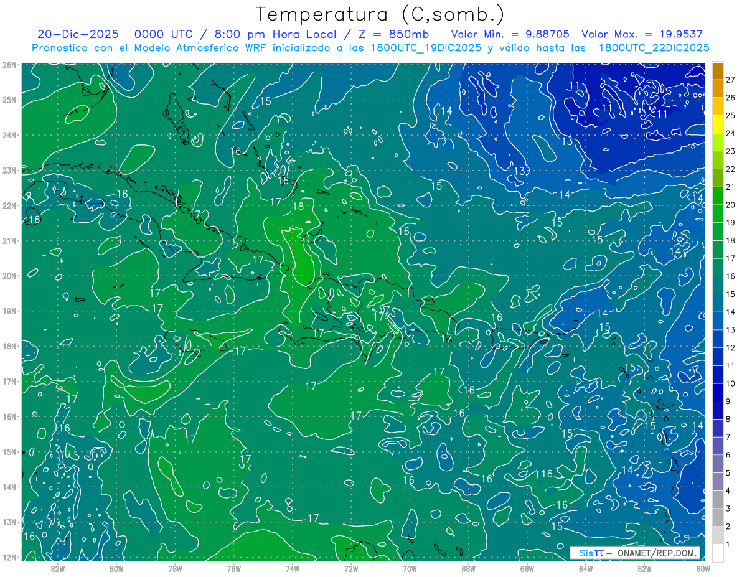Click the title "Temperatura (C,somb.)"

click(x=380, y=14)
